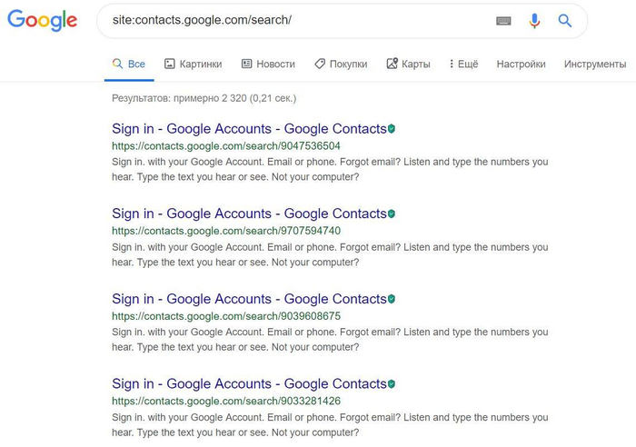Expand the Ещё more menu
The width and height of the screenshot is (636, 447).
[463, 65]
